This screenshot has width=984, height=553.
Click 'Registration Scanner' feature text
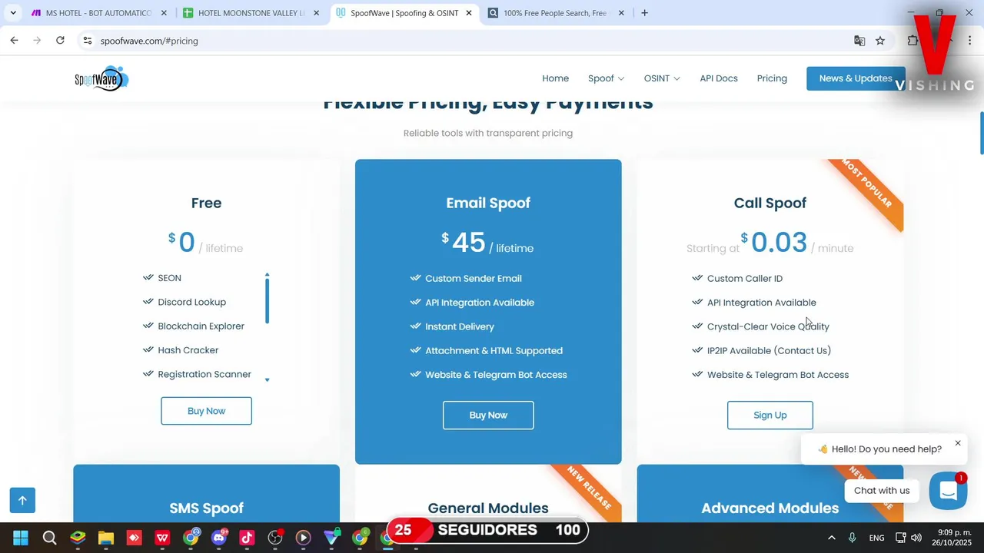[x=204, y=374]
